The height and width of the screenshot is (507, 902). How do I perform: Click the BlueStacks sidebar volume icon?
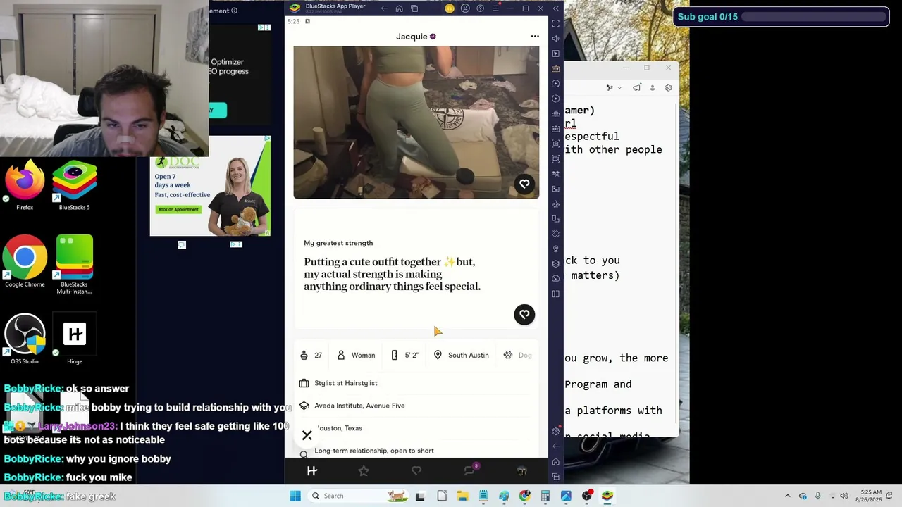tap(556, 39)
